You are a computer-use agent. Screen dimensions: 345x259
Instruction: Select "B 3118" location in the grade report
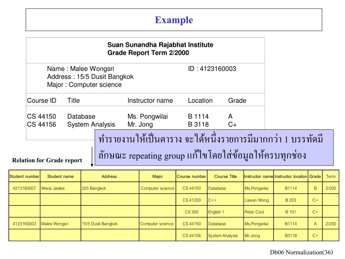(198, 124)
